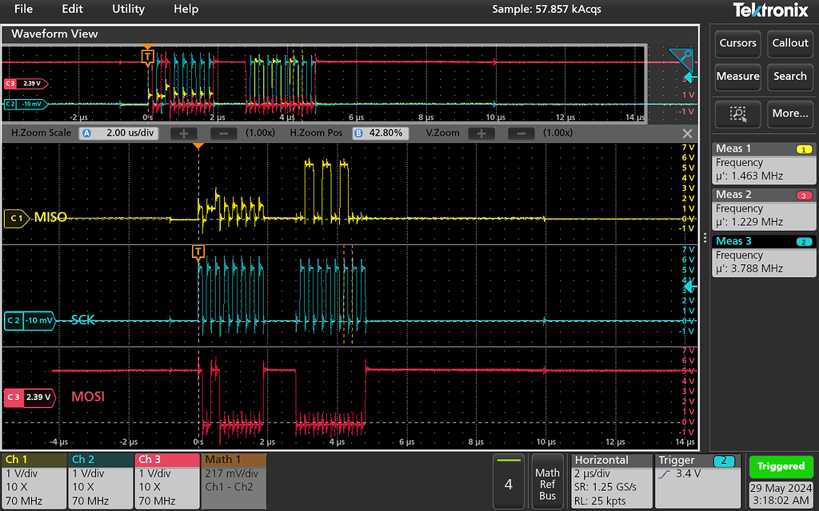Click the cyan Meas 3 source tag
819x511 pixels.
coord(803,242)
